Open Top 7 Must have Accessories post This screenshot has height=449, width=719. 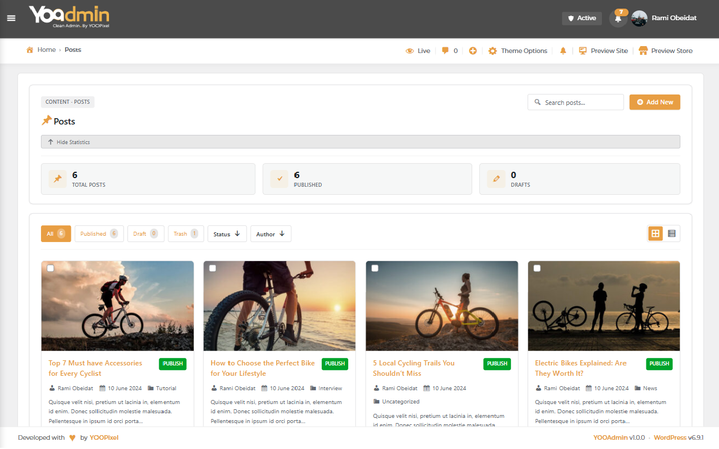tap(95, 368)
